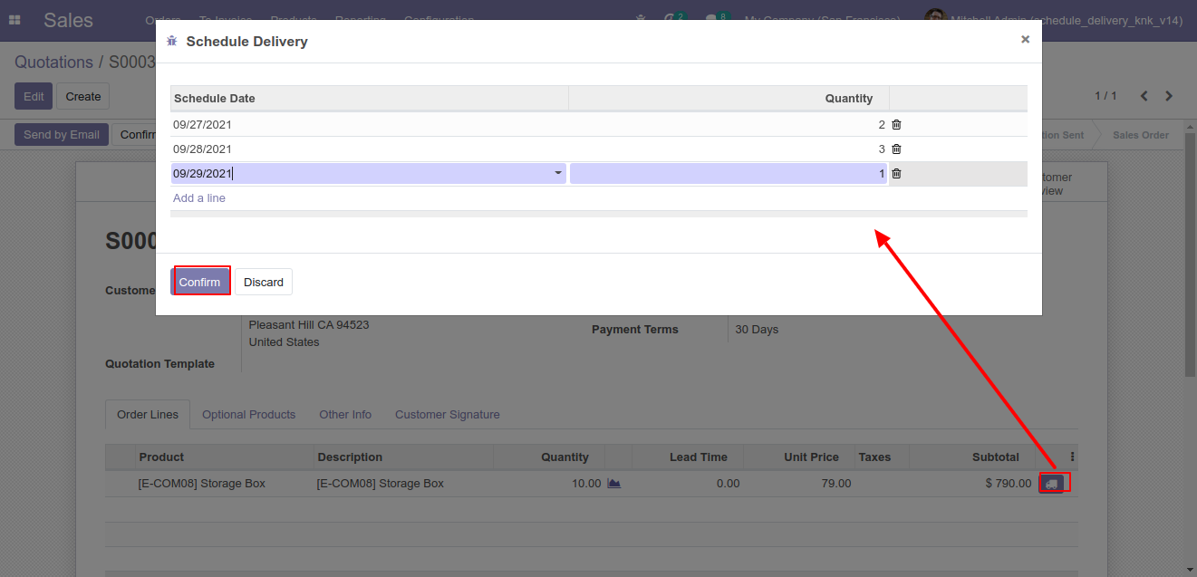Click the Edit button on quotation
Screen dimensions: 1197x577
click(x=34, y=96)
